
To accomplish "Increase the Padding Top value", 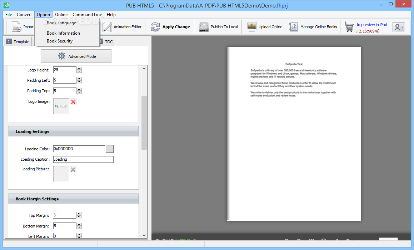I will coord(79,89).
